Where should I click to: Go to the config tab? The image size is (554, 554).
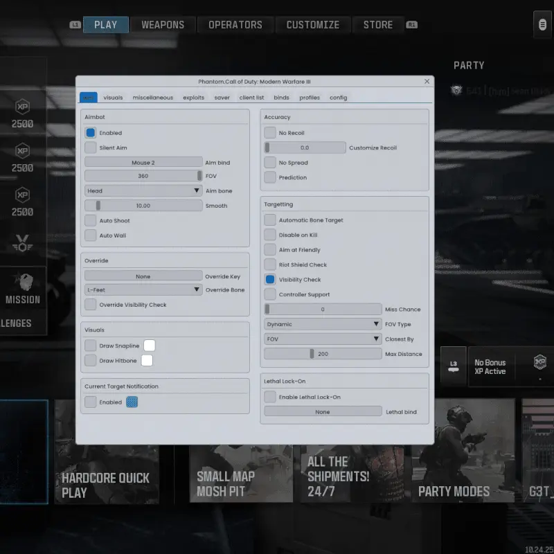tap(339, 98)
